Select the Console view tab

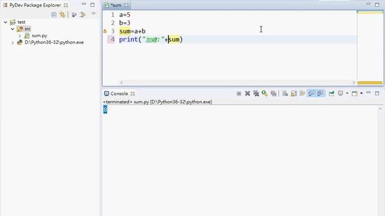tap(119, 94)
